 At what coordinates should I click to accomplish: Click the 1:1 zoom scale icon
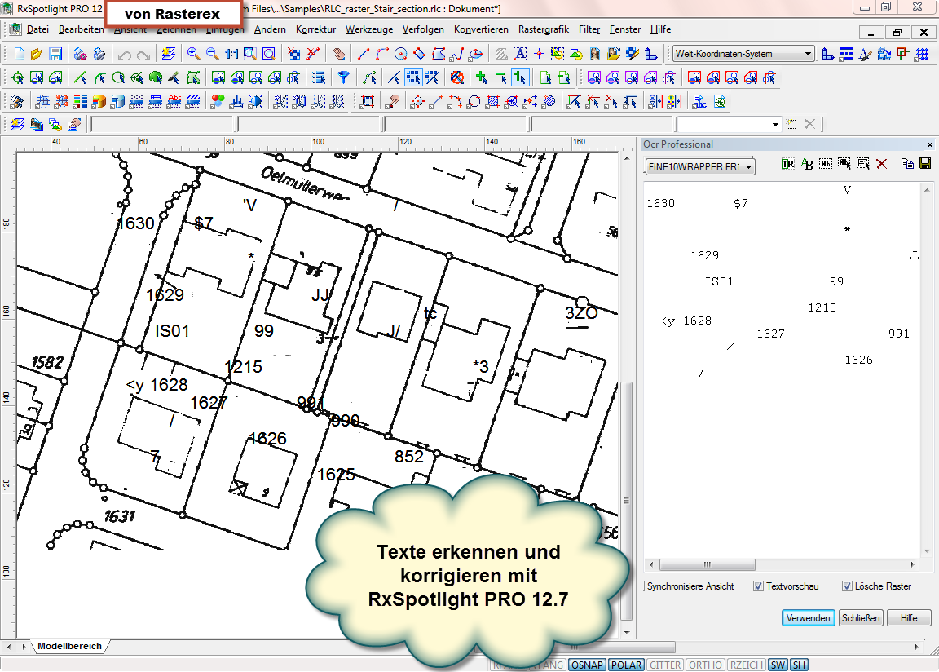pyautogui.click(x=231, y=55)
